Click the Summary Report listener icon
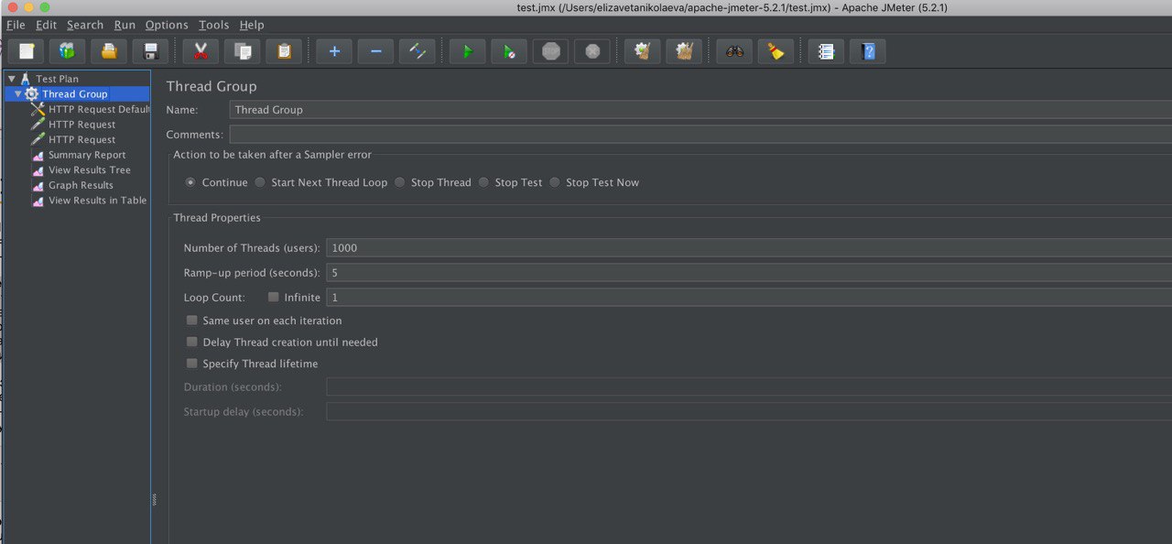1172x544 pixels. tap(38, 155)
